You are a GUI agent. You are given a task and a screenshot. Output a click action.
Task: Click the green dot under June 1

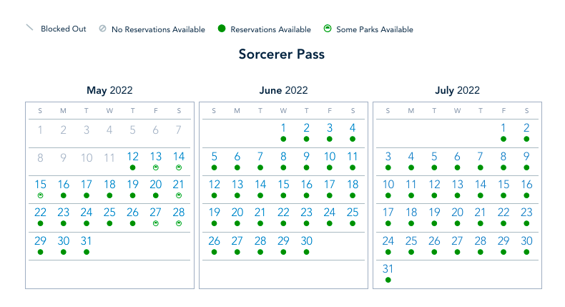(284, 139)
